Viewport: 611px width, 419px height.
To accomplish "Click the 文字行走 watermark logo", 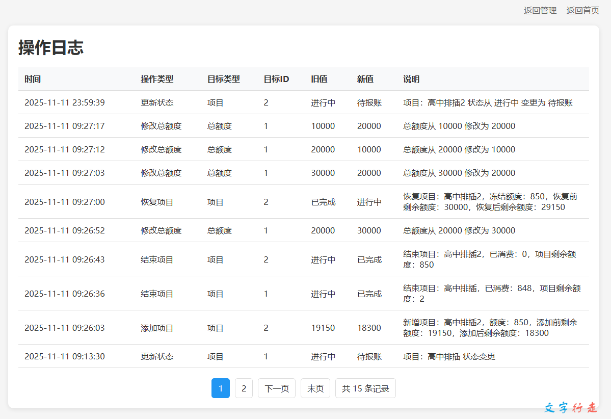I will (x=570, y=408).
